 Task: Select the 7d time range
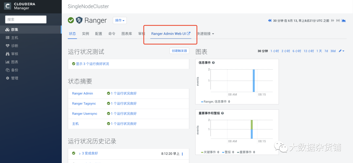[326, 51]
